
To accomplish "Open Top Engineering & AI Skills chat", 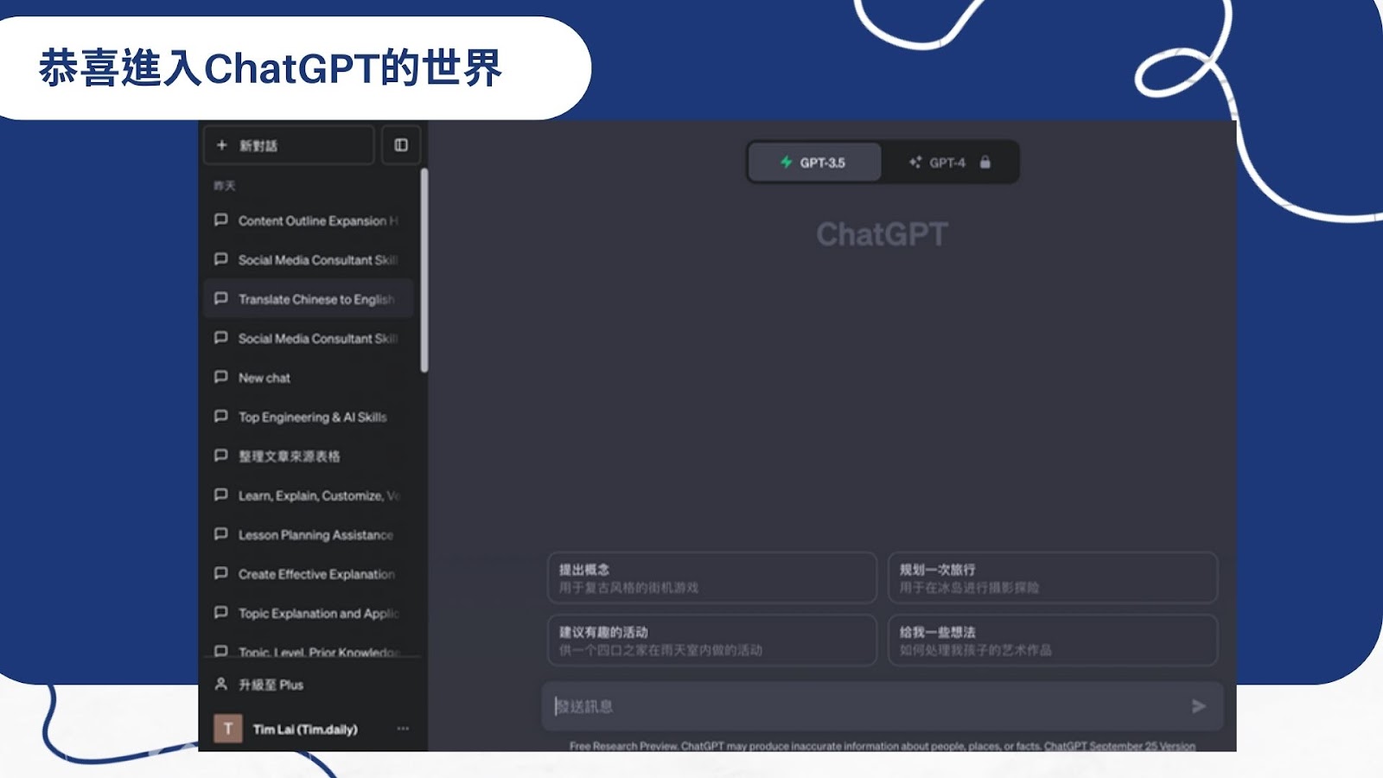I will point(307,417).
